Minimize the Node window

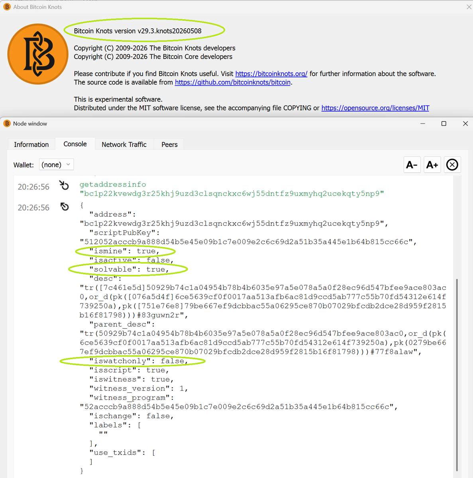point(423,123)
